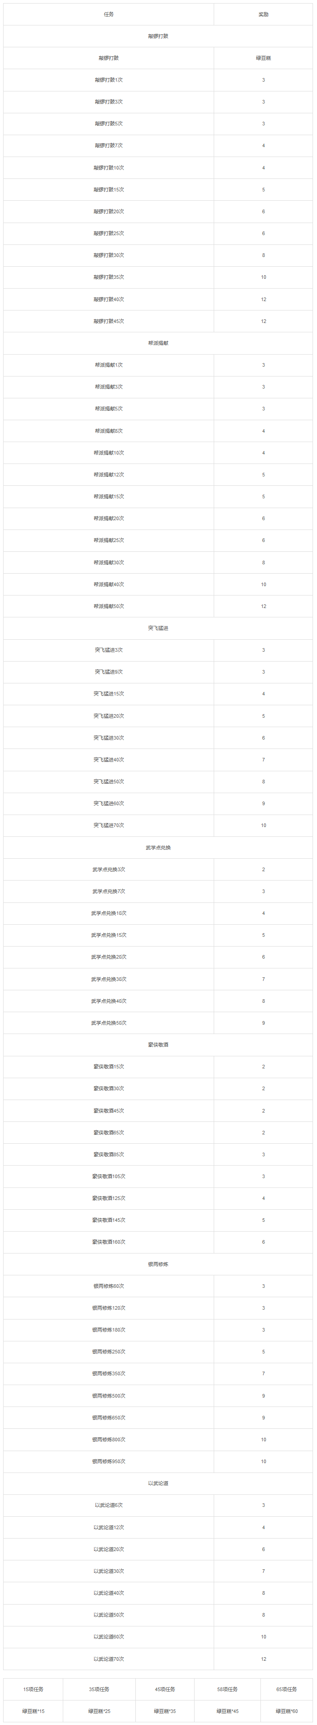Screen dimensions: 317x1725
Task: Select the 敲锣打鼓10次 task cell
Action: point(108,168)
